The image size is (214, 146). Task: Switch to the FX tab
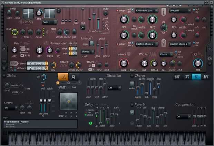[x=196, y=77]
